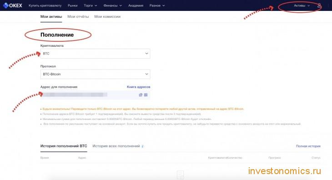Click the Время column header
The height and width of the screenshot is (180, 332).
[45, 158]
